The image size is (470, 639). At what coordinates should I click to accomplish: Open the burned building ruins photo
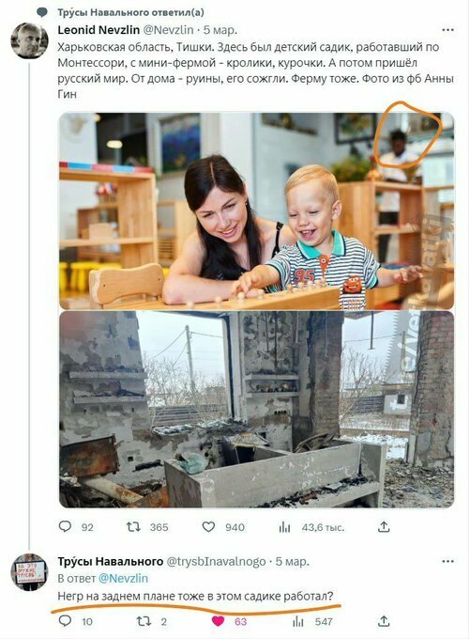click(256, 409)
